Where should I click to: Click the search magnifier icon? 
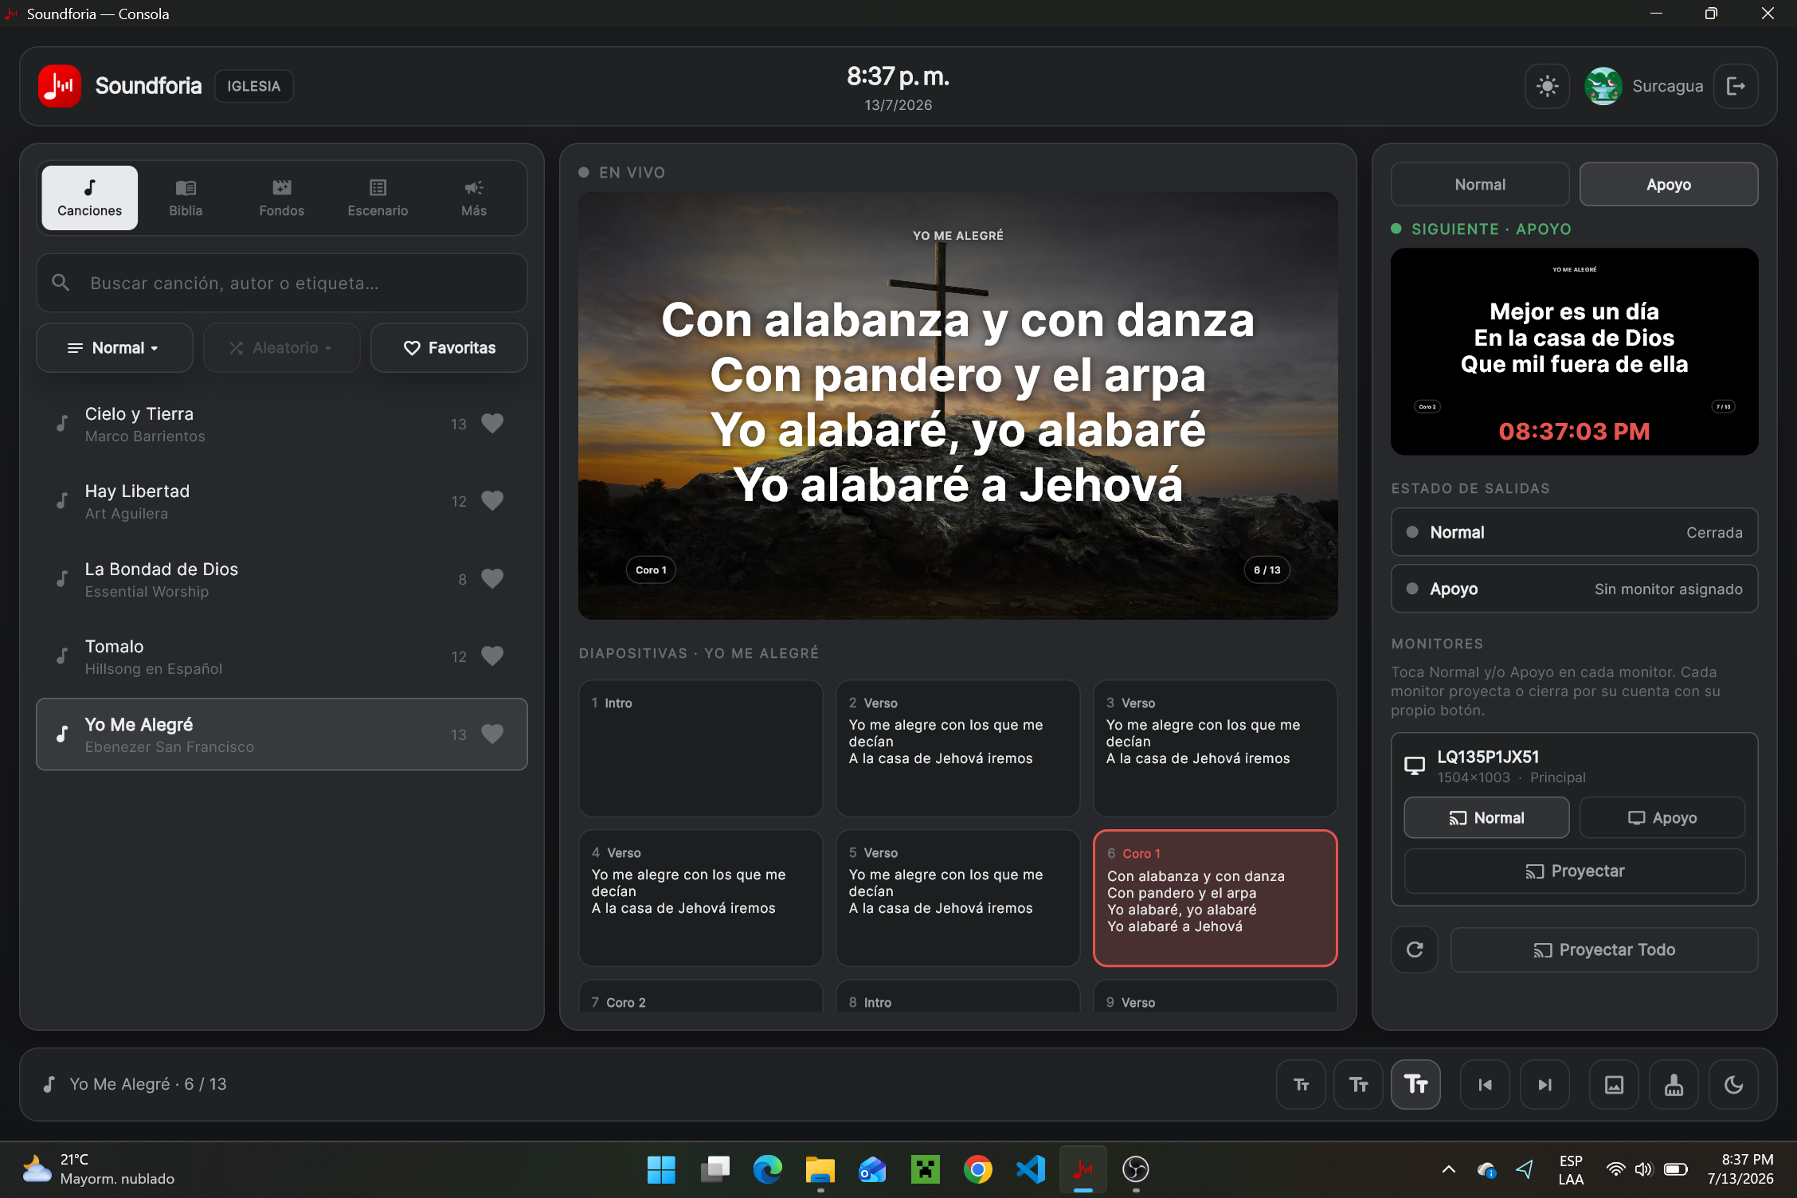[61, 282]
